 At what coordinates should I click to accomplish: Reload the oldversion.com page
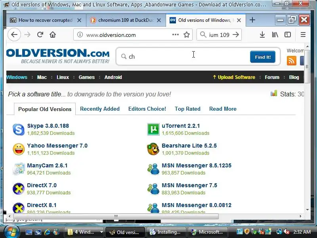point(40,35)
